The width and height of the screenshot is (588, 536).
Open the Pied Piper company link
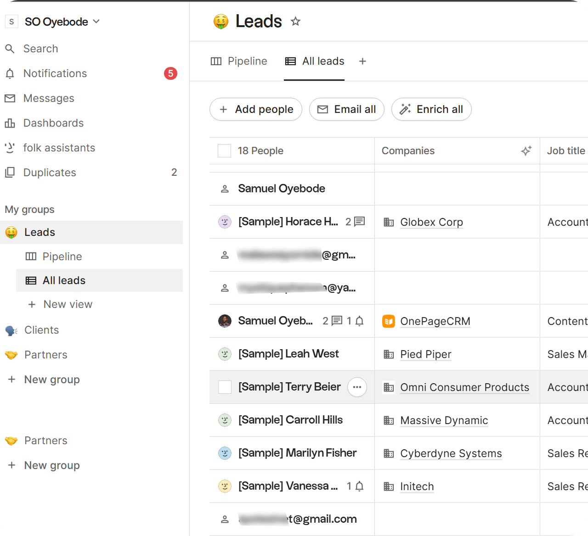coord(425,354)
